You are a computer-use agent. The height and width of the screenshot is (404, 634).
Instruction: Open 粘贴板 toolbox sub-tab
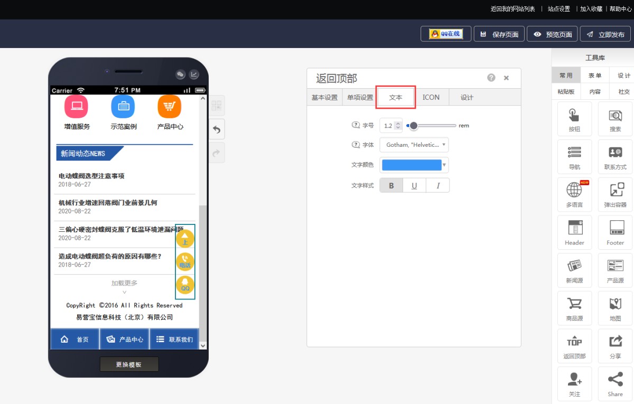[x=566, y=91]
